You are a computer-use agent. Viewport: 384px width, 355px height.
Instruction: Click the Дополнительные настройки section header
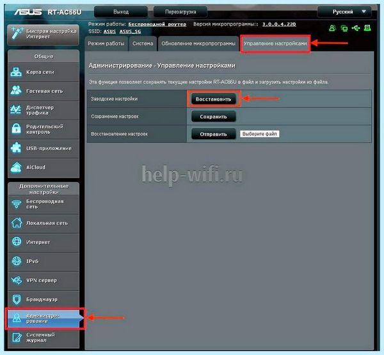(x=44, y=189)
